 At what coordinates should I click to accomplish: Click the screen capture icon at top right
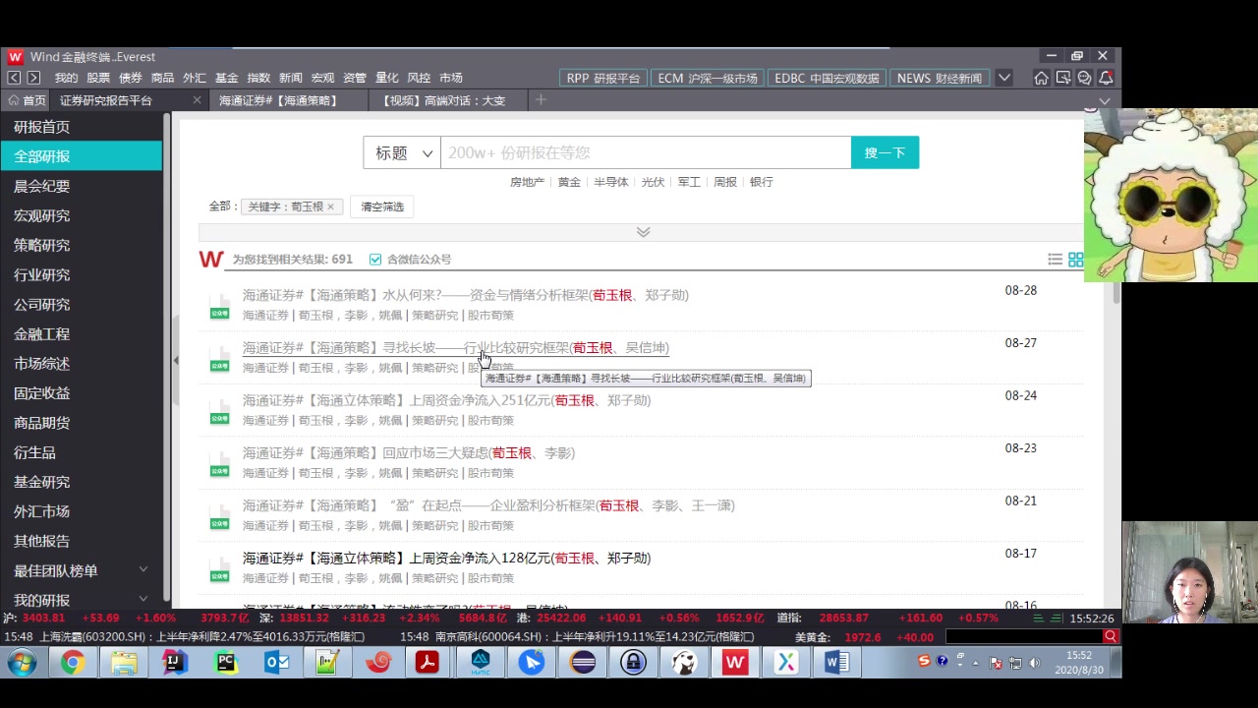click(x=1062, y=78)
